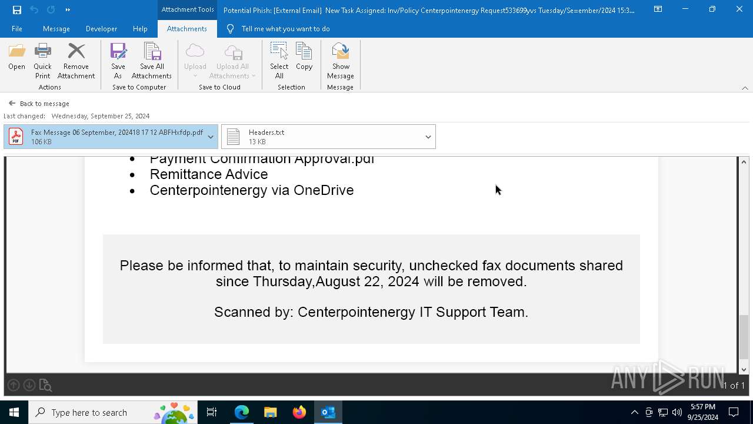
Task: Open the File menu
Action: 17,28
